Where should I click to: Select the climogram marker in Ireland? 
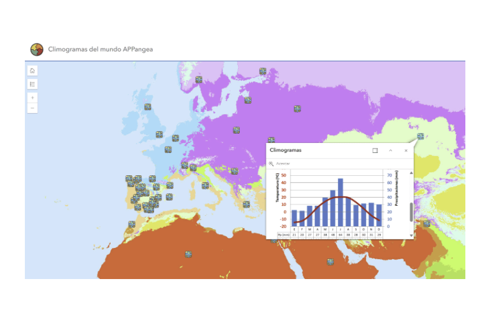coord(148,107)
